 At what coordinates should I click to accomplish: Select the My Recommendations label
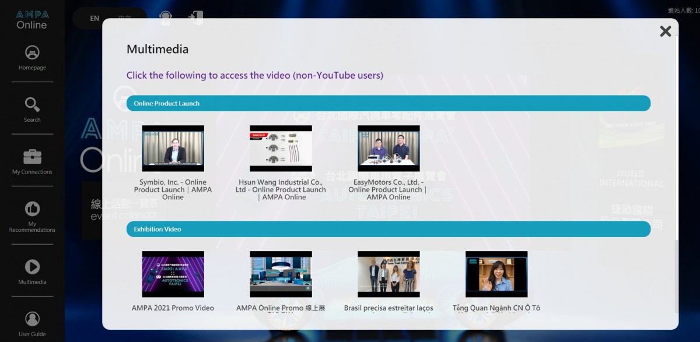pos(32,227)
